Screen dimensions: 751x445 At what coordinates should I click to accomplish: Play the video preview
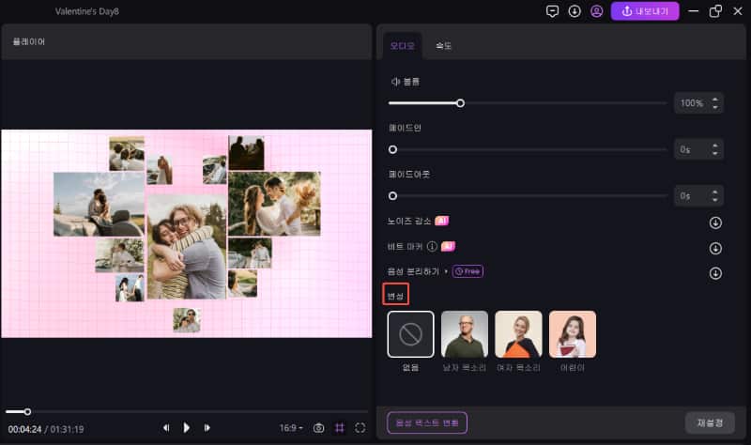pos(186,428)
